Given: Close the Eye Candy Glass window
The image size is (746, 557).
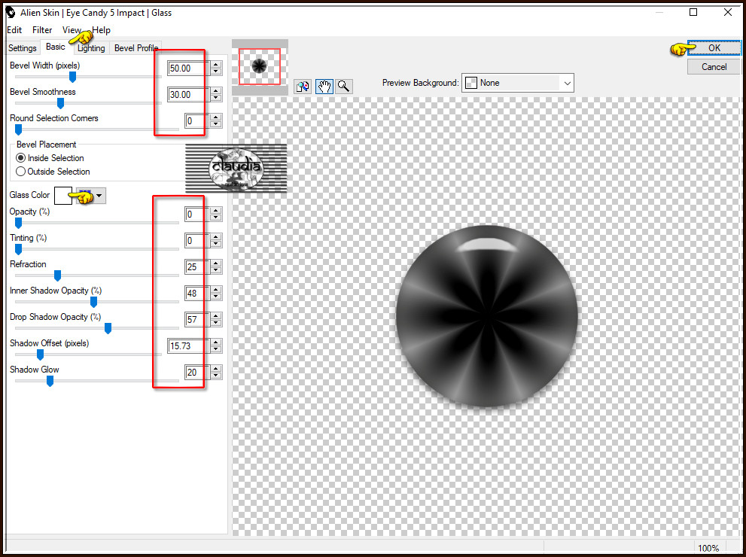Looking at the screenshot, I should point(728,12).
